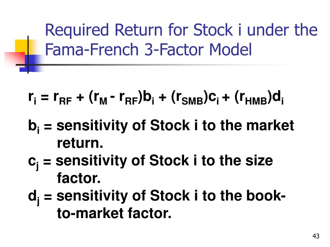Click the word 'return.' under the bi definition
Image resolution: width=330 pixels, height=247 pixels.
80,143
